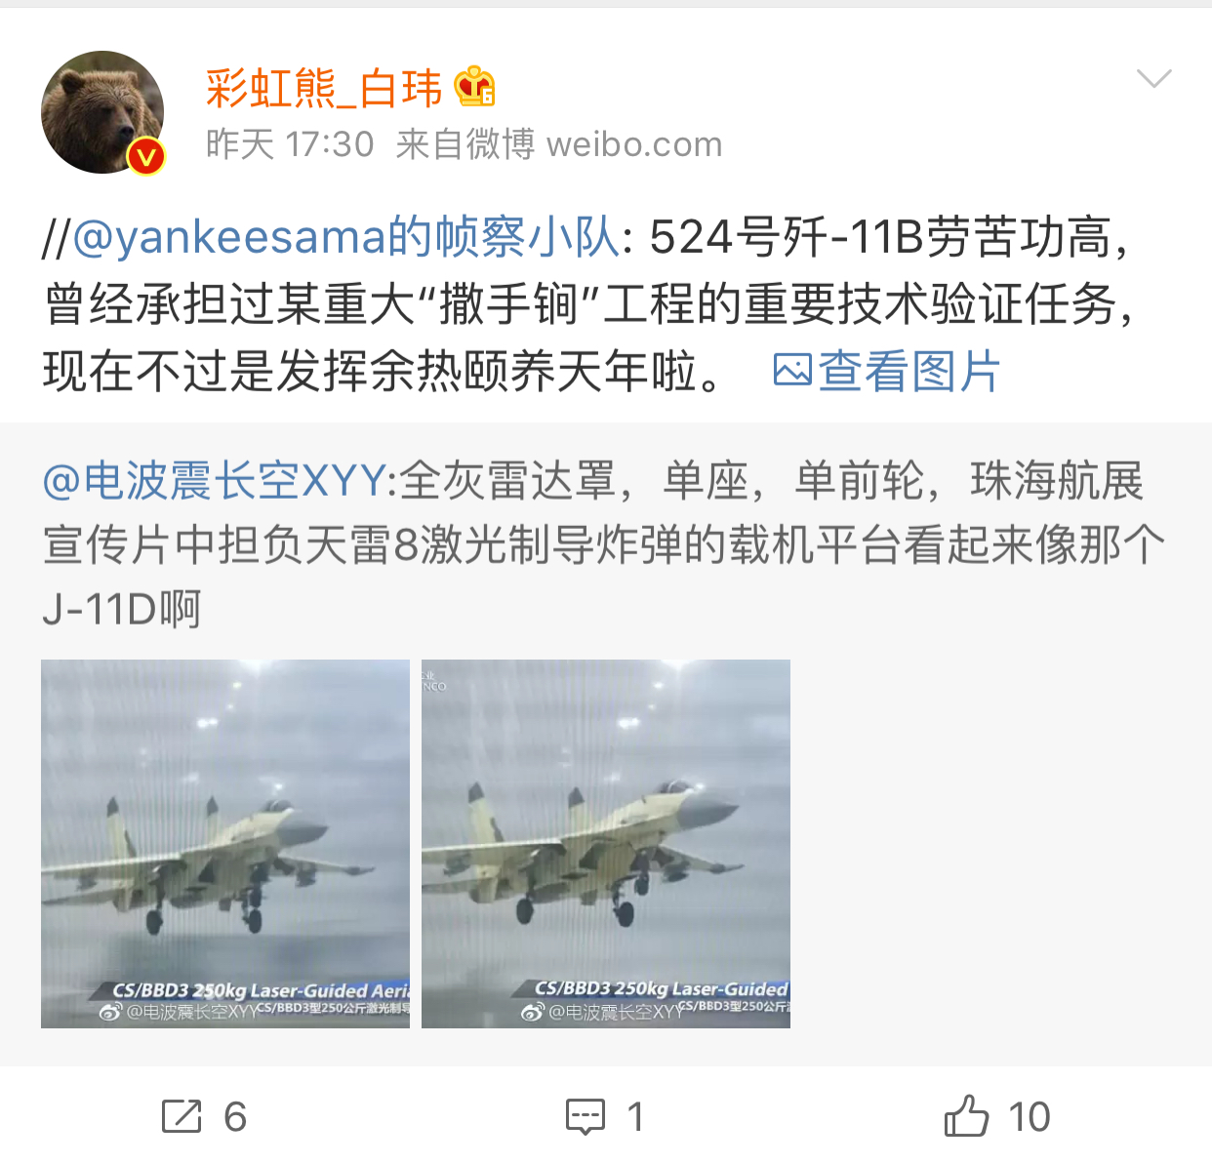This screenshot has height=1163, width=1212.
Task: Like the post with thumbs-up icon
Action: [x=966, y=1115]
